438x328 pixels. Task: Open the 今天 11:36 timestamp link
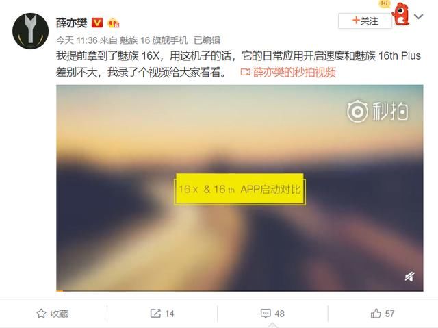tap(77, 40)
